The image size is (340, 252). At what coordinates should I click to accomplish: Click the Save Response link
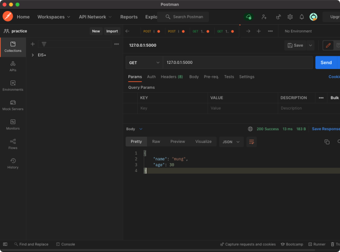pos(326,129)
